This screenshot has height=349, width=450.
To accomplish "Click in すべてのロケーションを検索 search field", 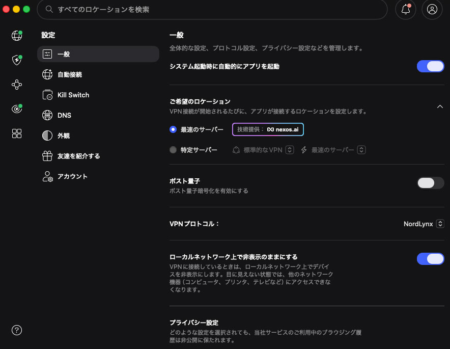I will click(x=212, y=10).
